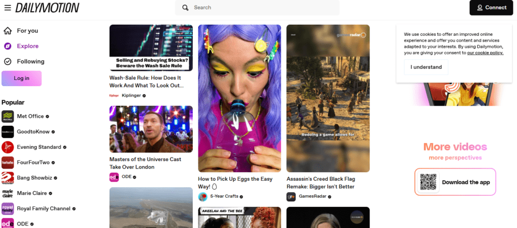Click the Royal Family Channel avatar
This screenshot has height=228, width=517.
point(8,208)
